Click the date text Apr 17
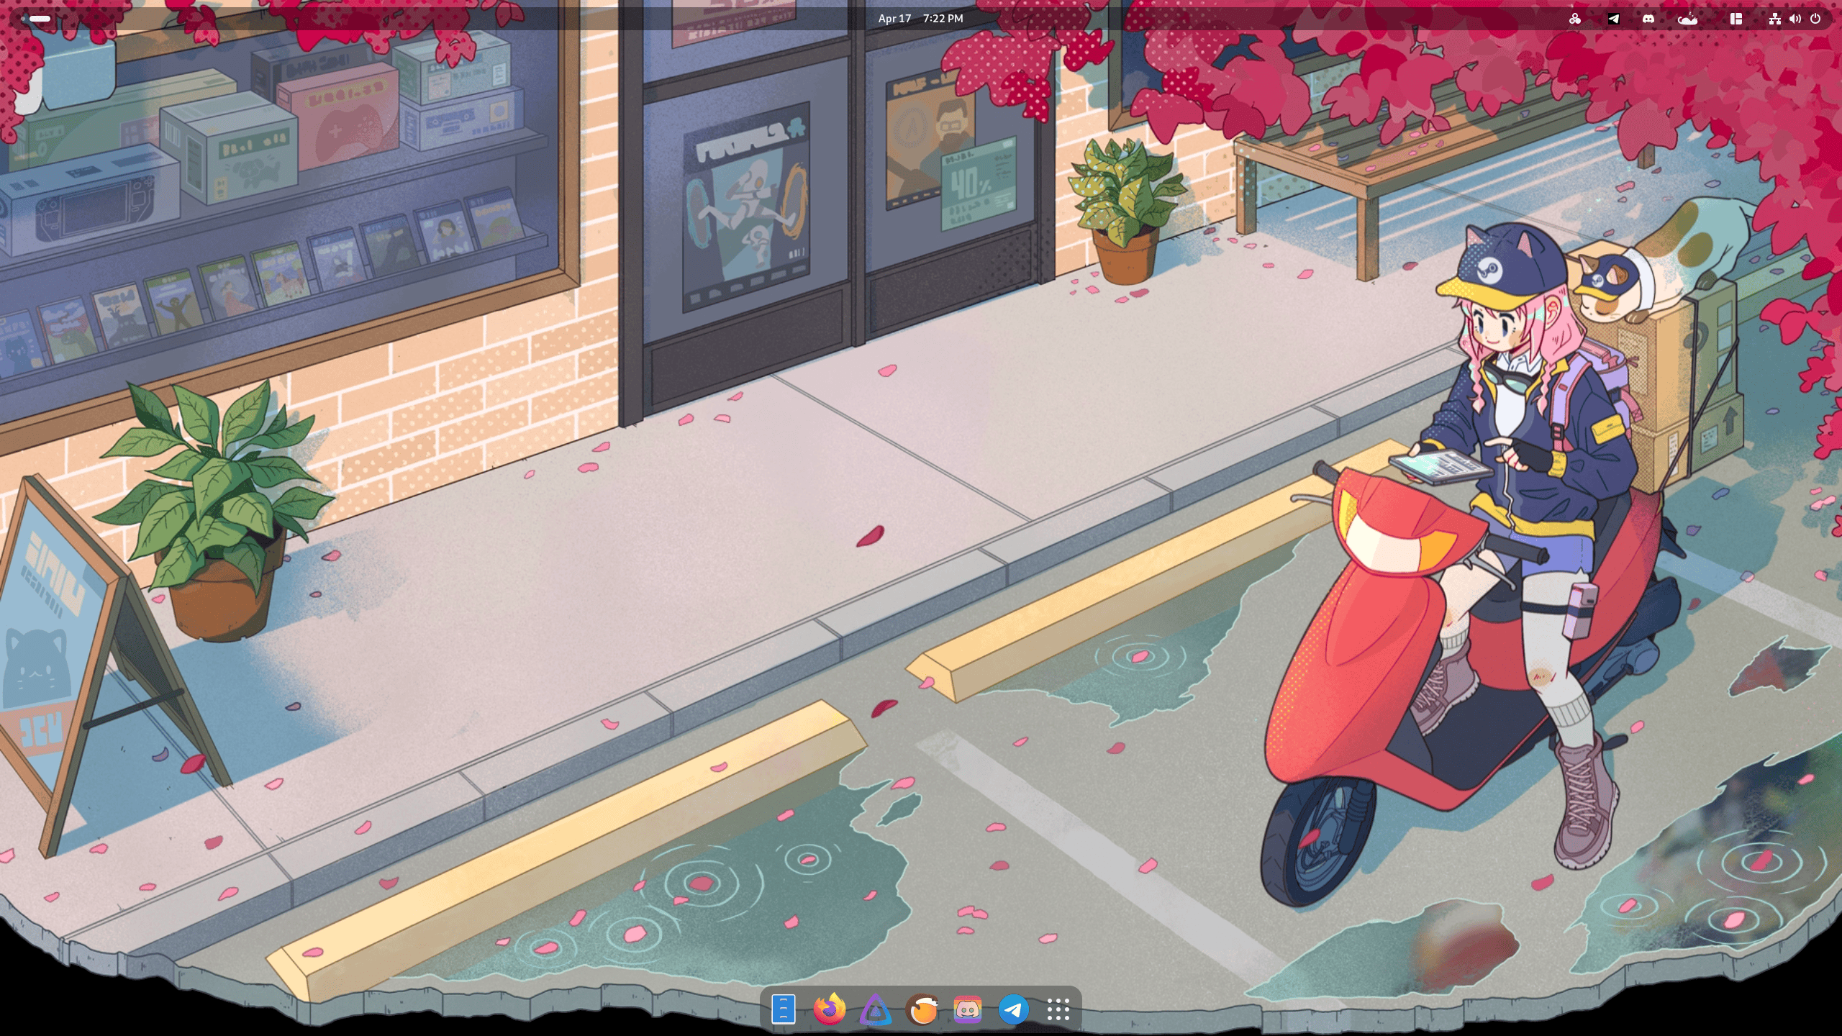 coord(894,19)
